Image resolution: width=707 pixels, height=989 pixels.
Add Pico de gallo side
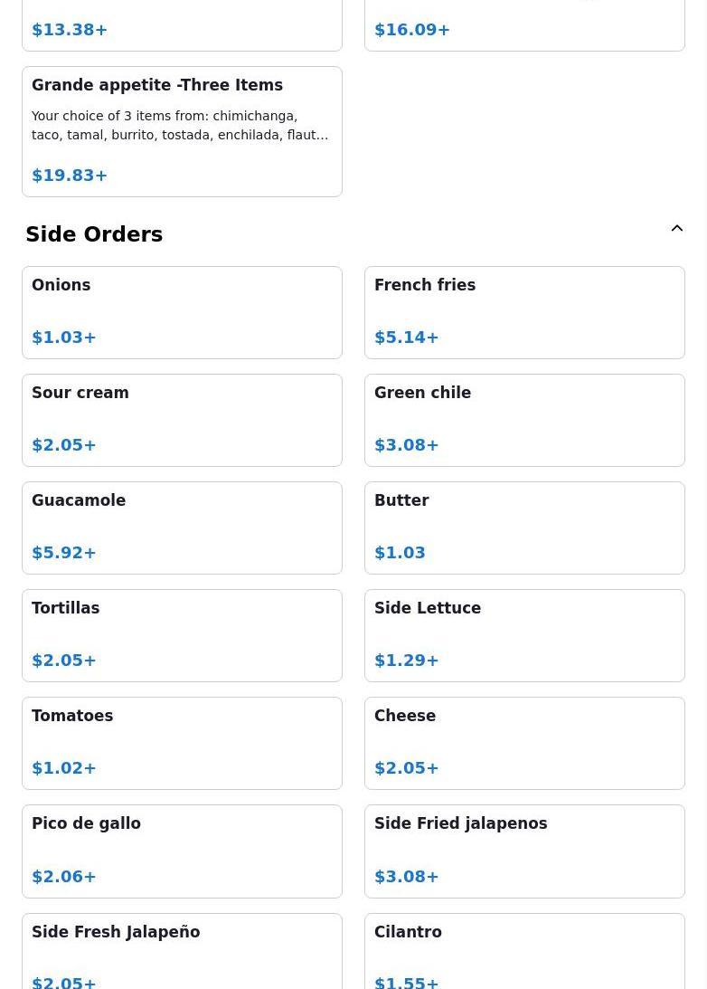[x=182, y=851]
